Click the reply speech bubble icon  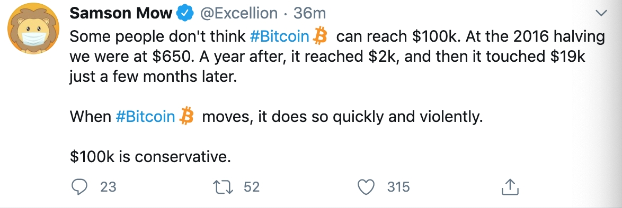tap(79, 187)
